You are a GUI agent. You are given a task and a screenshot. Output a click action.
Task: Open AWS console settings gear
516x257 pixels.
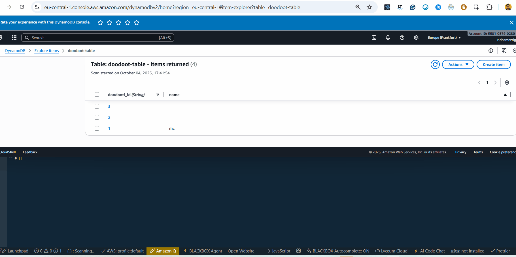tap(416, 38)
